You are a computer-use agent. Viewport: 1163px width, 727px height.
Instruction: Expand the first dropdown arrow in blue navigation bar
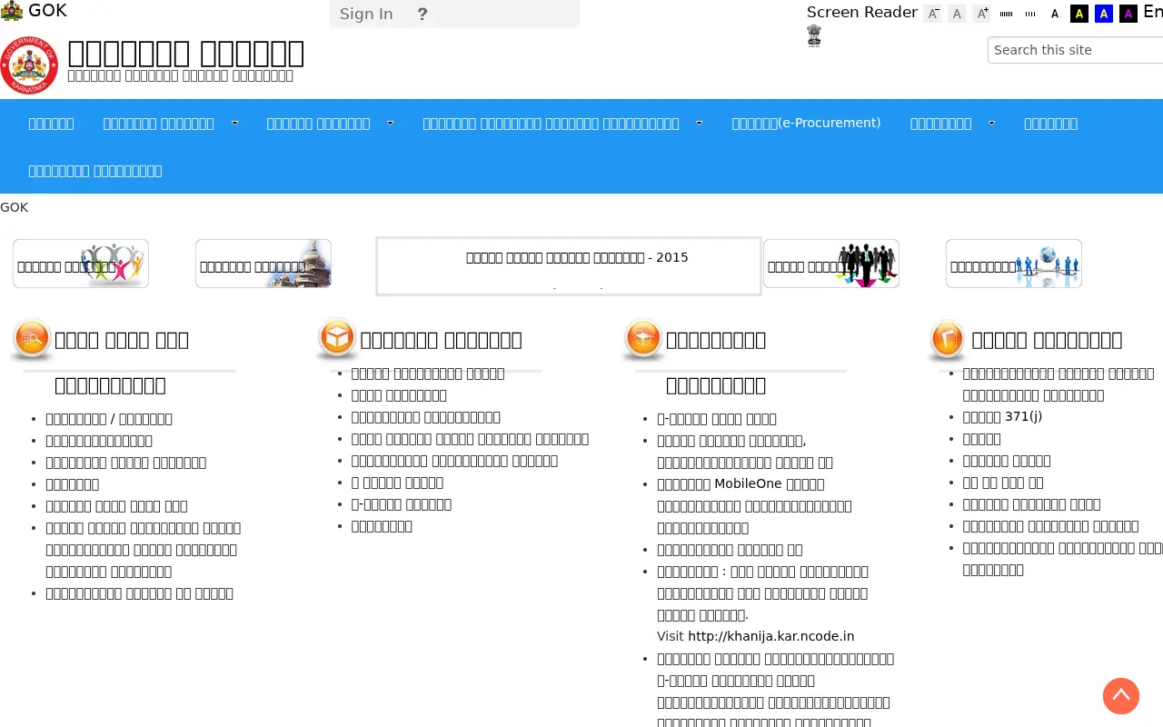234,124
